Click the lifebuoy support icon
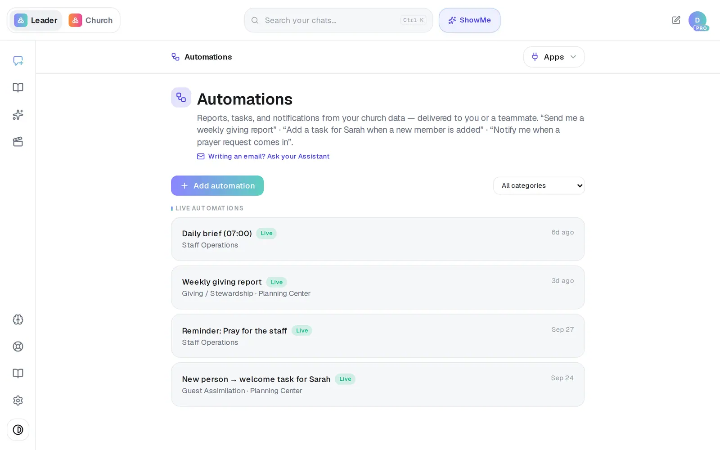Screen dimensions: 720x450 coord(18,346)
